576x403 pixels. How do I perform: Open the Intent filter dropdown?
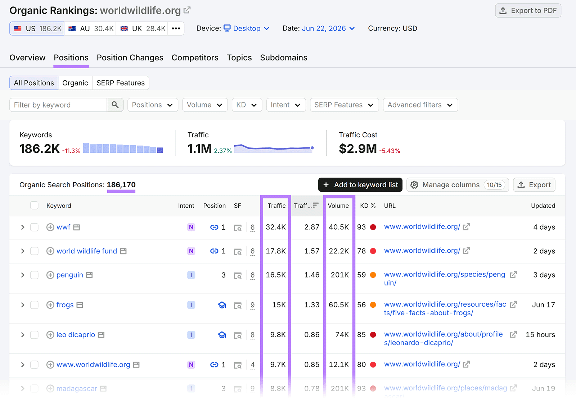(286, 105)
